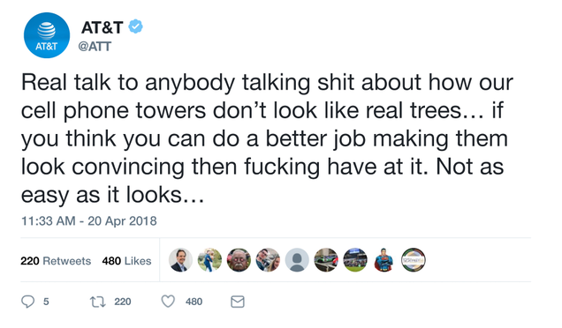Open the elderly man face avatar
Screen dimensions: 562x328
[239, 260]
